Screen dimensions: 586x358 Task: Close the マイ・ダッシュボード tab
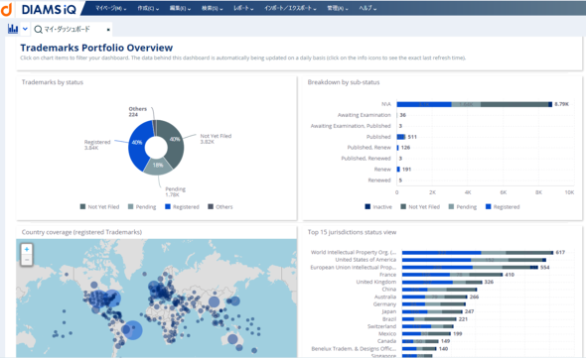pos(108,30)
